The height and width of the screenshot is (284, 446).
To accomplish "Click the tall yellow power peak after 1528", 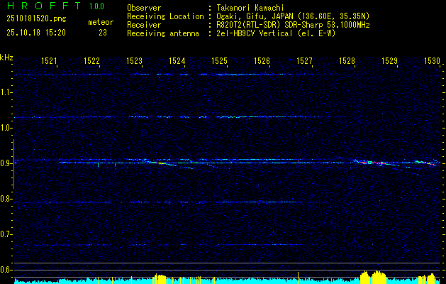I will (x=373, y=277).
